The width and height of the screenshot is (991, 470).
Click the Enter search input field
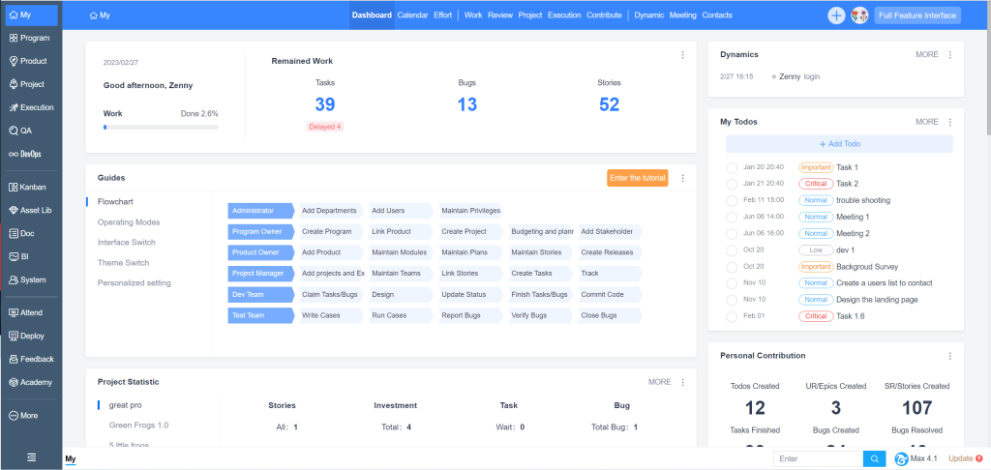pos(818,458)
